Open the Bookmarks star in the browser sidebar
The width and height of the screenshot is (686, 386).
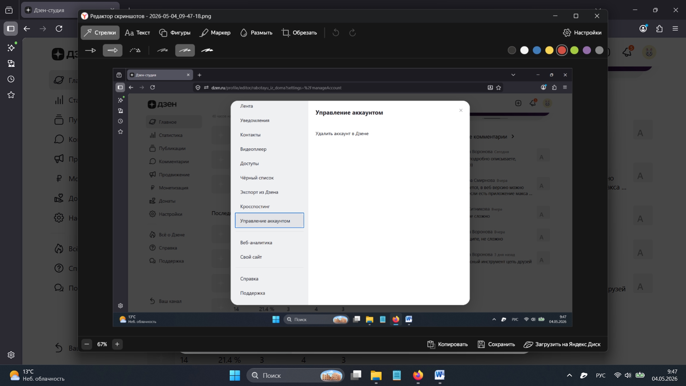(11, 95)
